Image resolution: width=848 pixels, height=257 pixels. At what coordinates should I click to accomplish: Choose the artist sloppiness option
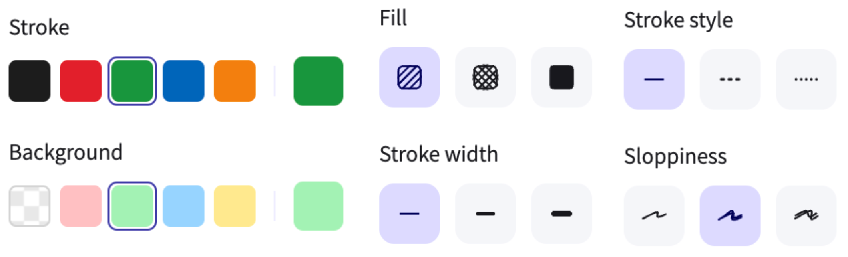point(729,214)
